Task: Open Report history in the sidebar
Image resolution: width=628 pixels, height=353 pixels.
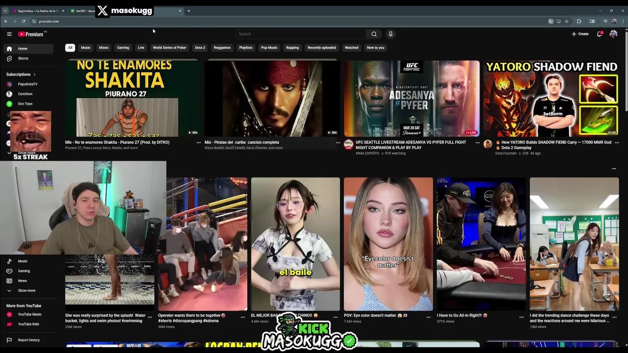Action: click(28, 340)
